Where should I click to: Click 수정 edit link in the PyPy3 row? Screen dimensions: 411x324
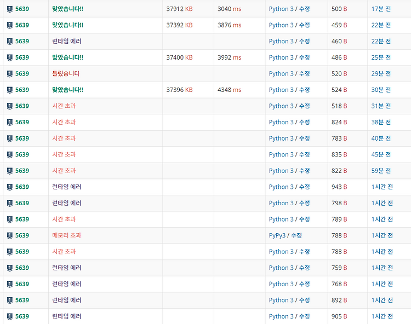296,235
